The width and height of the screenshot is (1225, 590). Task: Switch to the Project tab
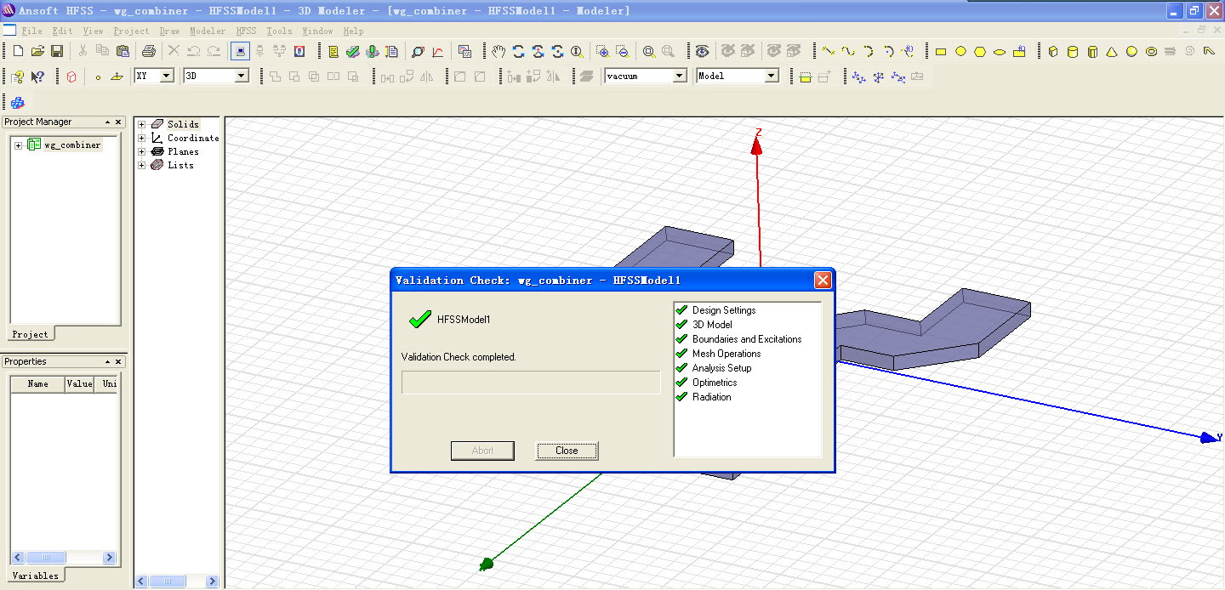pos(30,334)
